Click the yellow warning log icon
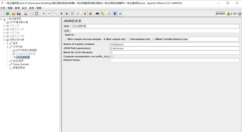Image resolution: width=242 pixels, height=132 pixels. (228, 14)
